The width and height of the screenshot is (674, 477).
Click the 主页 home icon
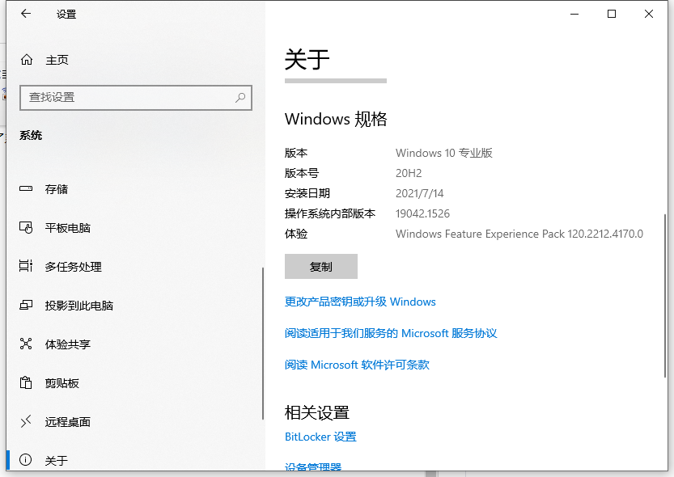pos(27,60)
